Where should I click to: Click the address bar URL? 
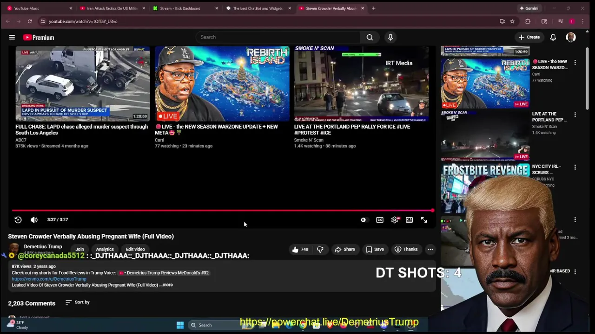pyautogui.click(x=83, y=21)
